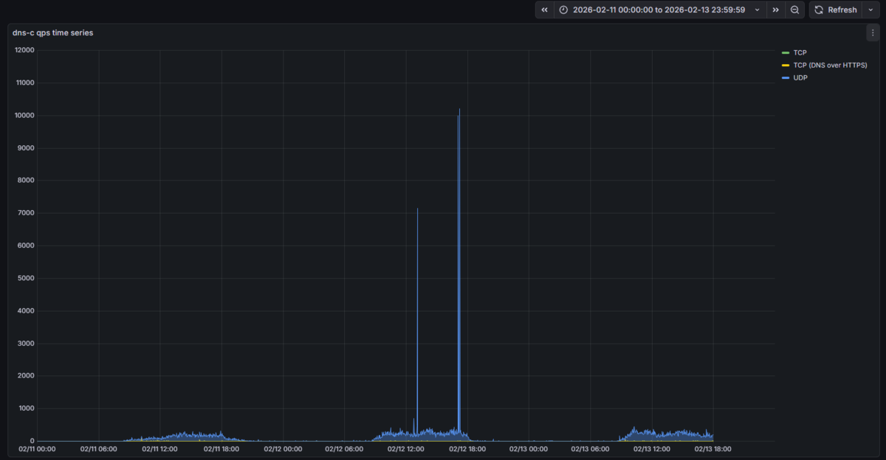
Task: Click the 10000 y-axis label
Action: click(x=25, y=116)
